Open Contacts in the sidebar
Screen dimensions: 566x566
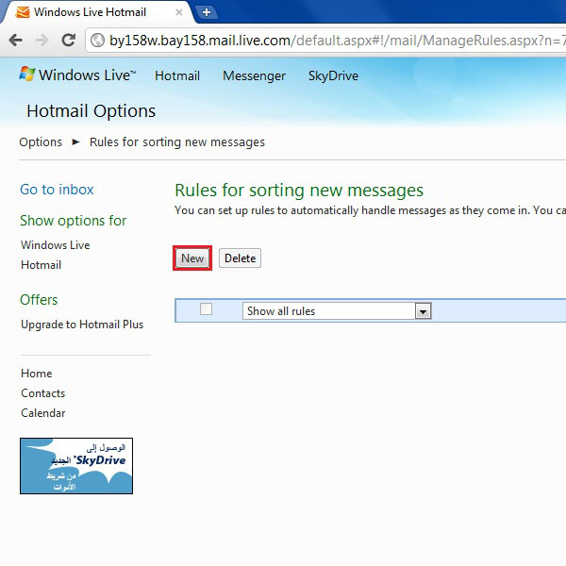click(x=43, y=393)
